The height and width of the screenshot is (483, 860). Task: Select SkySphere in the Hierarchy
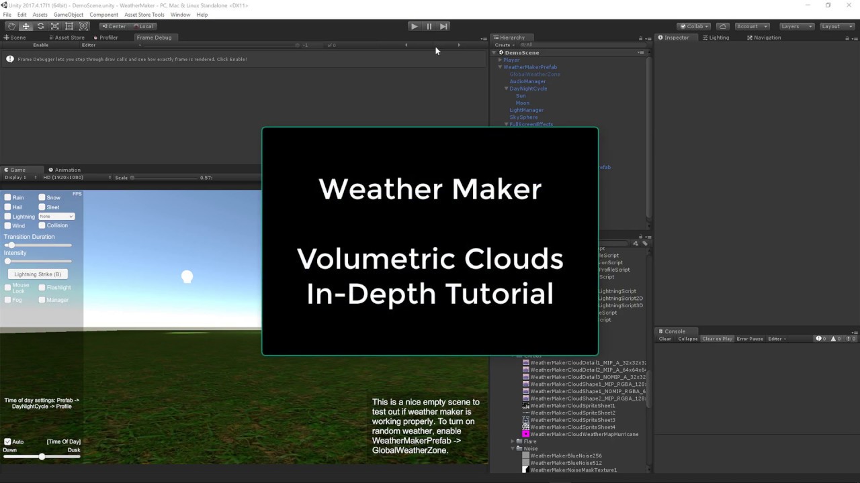click(x=523, y=117)
